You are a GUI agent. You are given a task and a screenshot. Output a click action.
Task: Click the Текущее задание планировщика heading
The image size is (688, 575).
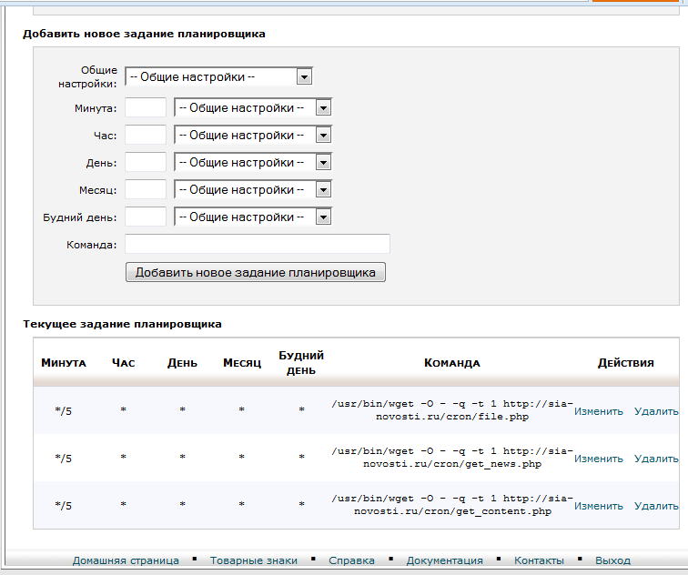coord(123,324)
